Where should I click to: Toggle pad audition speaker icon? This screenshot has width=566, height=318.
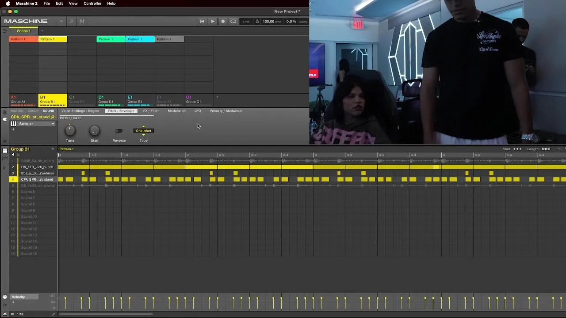pos(13,155)
